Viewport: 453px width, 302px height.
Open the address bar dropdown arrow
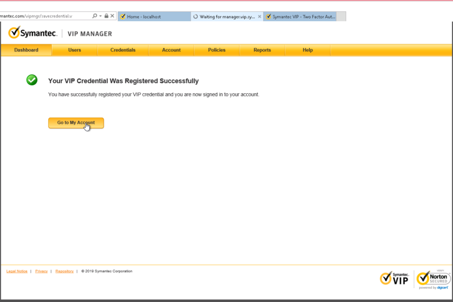101,16
